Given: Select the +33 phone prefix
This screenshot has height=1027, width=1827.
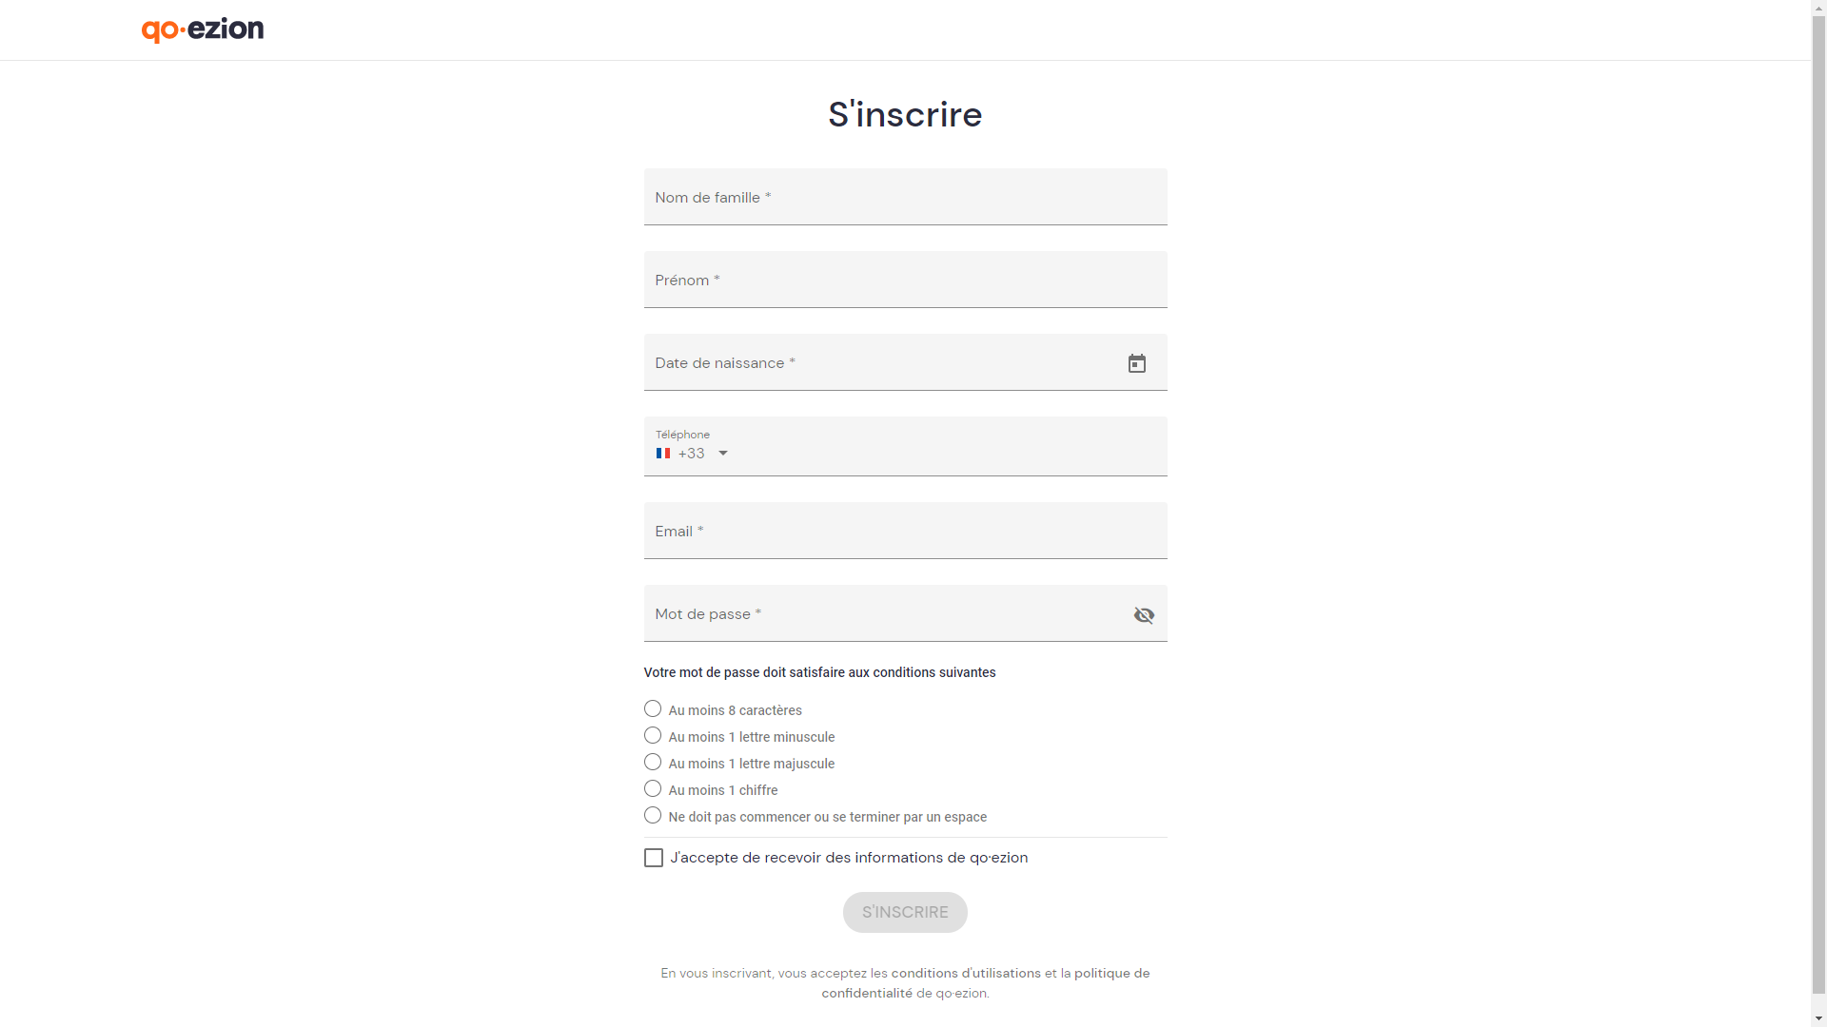Looking at the screenshot, I should [x=692, y=454].
